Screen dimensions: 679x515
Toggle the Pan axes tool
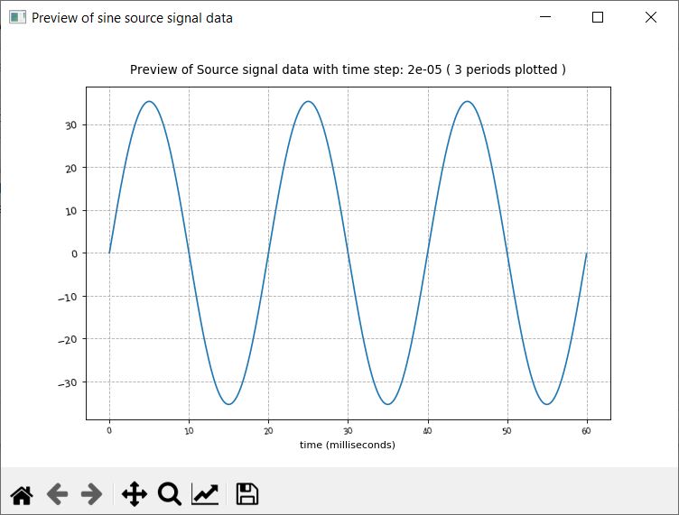(134, 493)
